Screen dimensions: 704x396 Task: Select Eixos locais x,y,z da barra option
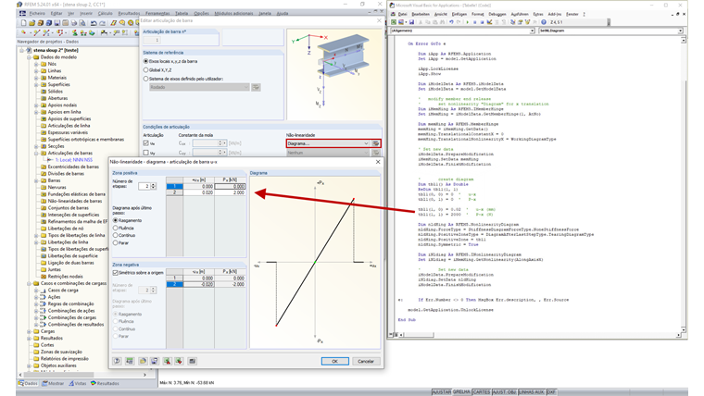tap(145, 61)
